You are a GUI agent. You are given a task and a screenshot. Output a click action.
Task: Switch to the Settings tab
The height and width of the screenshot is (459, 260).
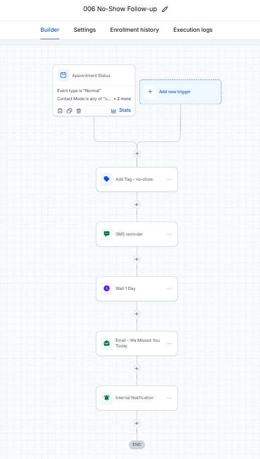(85, 30)
